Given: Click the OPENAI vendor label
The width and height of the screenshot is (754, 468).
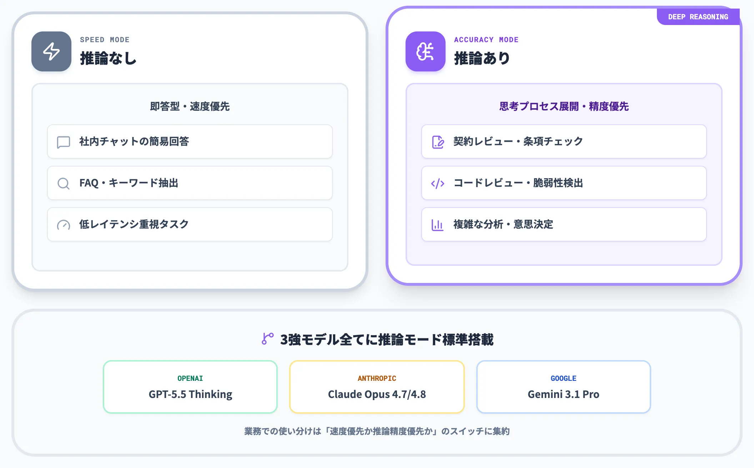Looking at the screenshot, I should 190,378.
